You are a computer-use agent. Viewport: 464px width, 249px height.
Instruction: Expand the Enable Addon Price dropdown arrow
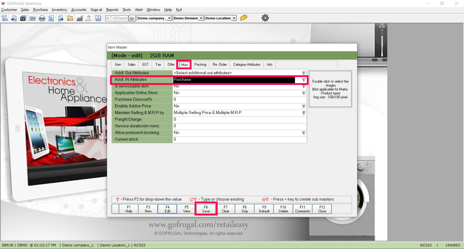click(x=304, y=106)
